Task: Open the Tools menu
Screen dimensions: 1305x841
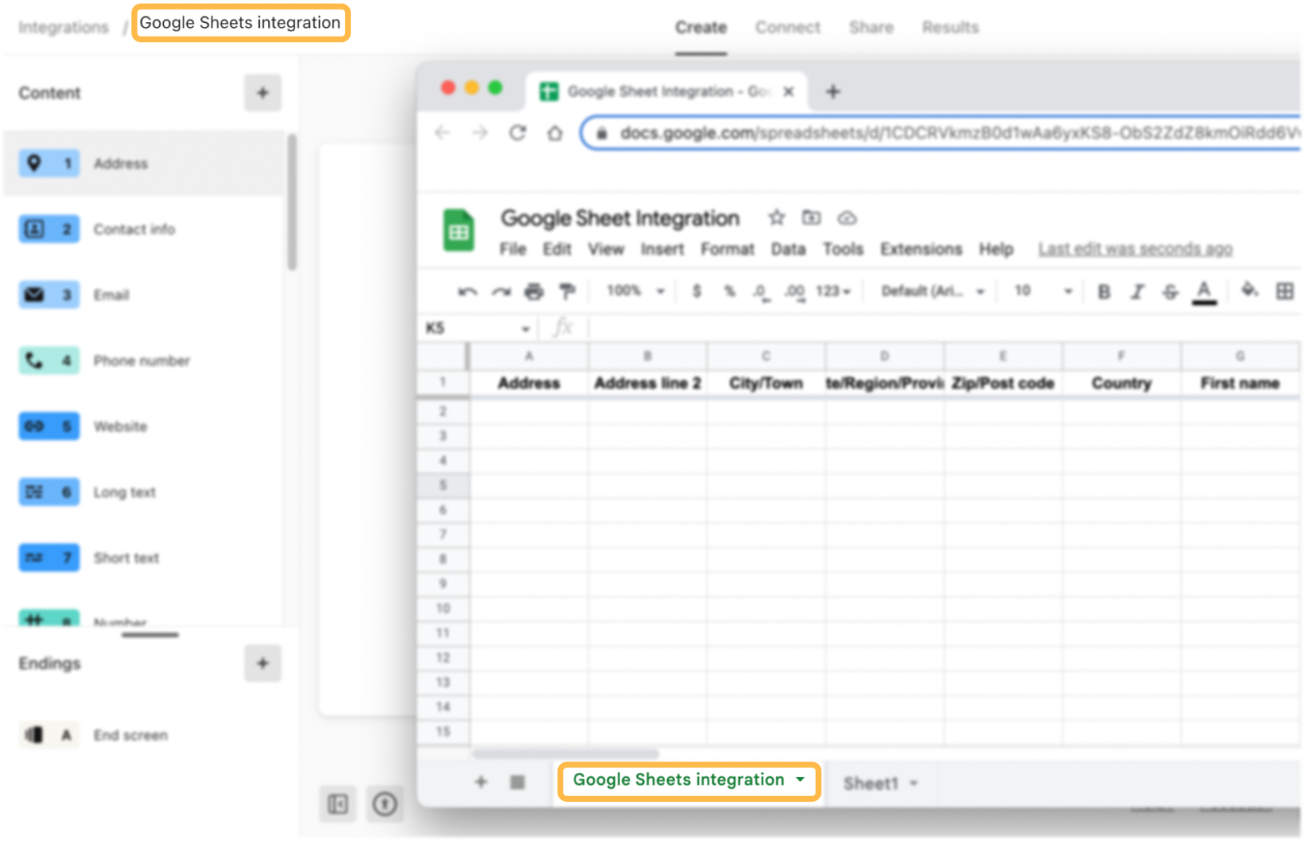Action: 843,249
